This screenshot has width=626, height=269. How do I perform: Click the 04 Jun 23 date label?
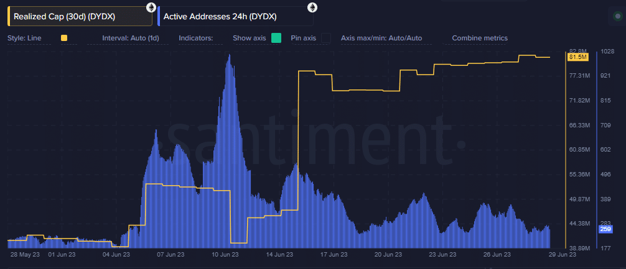click(116, 254)
